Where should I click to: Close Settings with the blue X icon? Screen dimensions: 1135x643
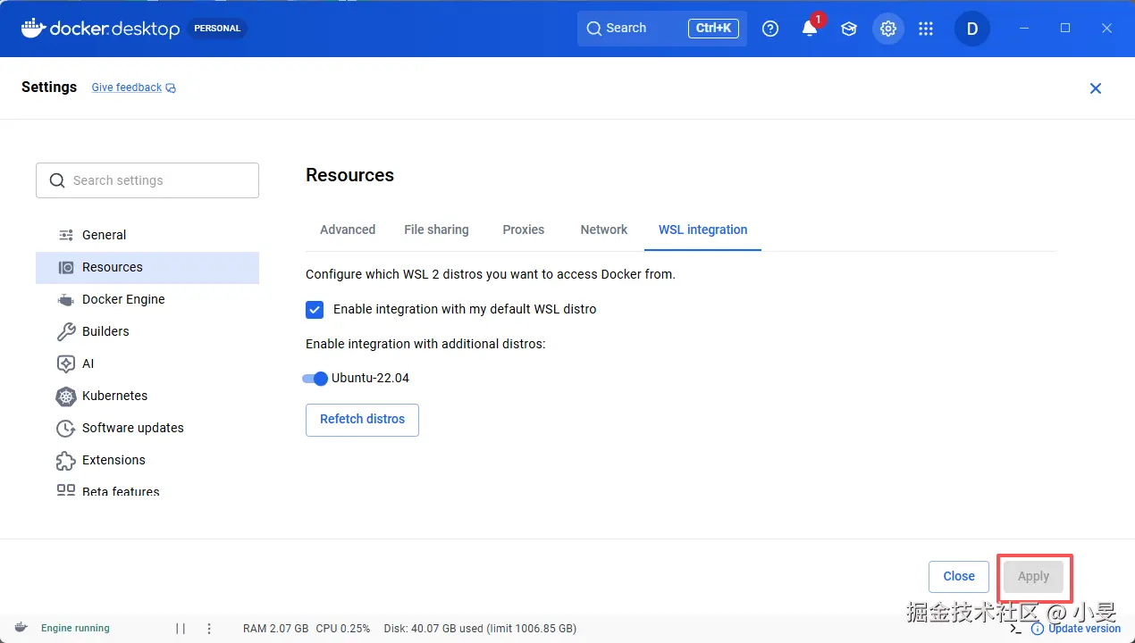[1096, 88]
